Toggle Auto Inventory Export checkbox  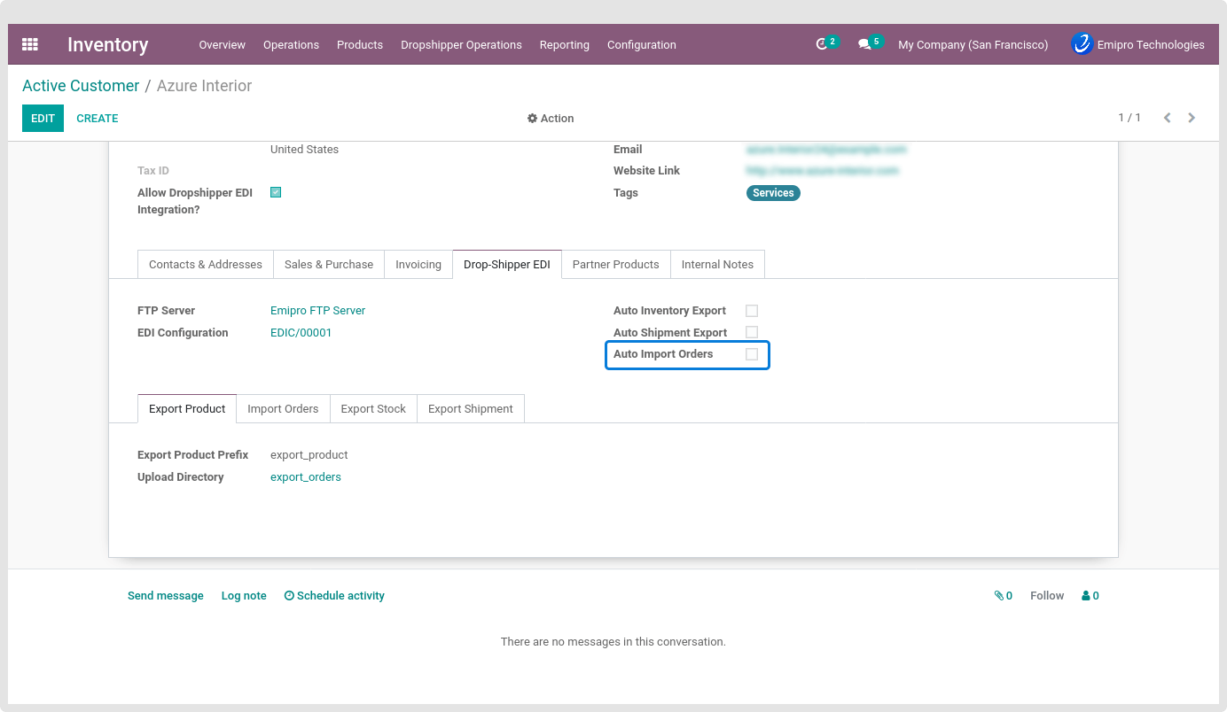click(752, 311)
